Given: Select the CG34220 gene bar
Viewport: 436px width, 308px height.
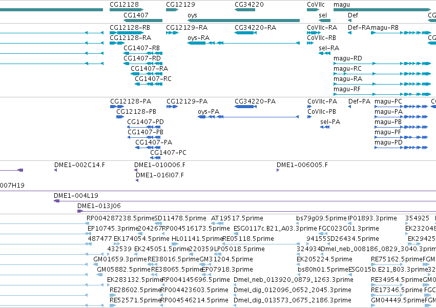Looking at the screenshot, I should click(245, 10).
